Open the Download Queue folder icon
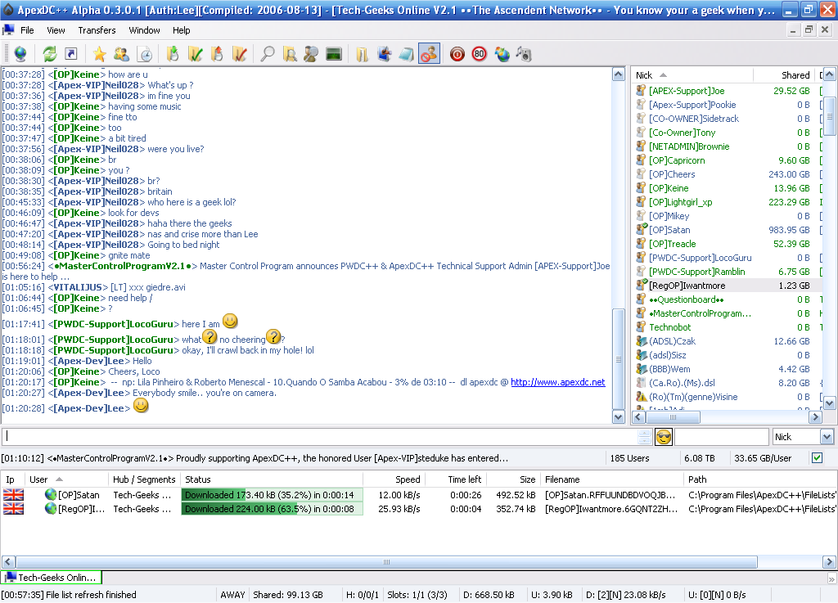The width and height of the screenshot is (838, 603). coord(173,54)
